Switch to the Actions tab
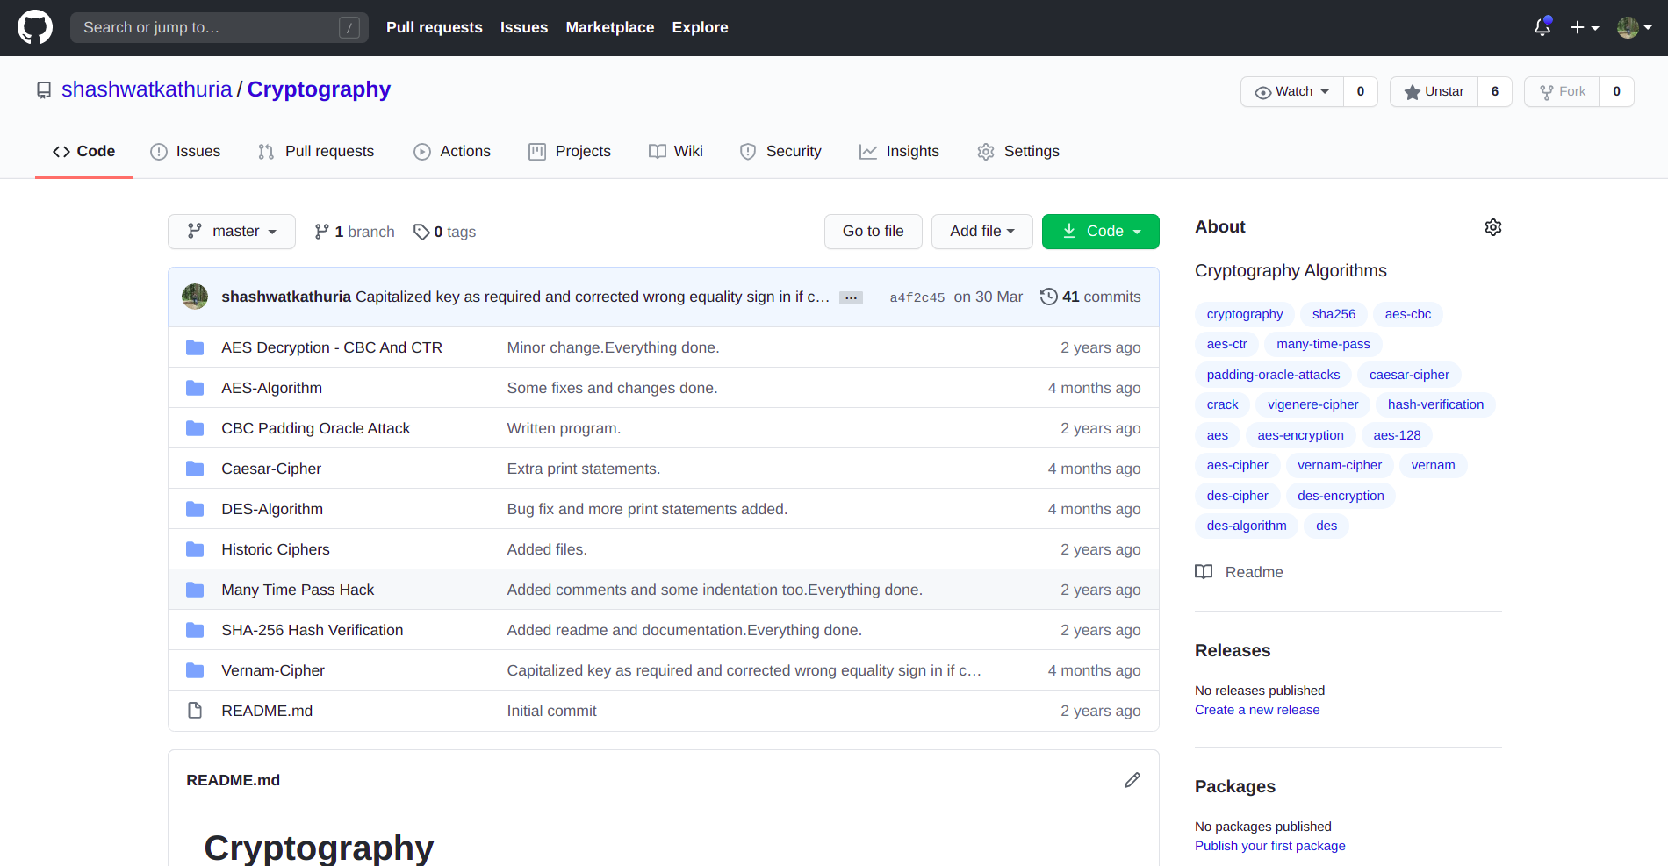1668x866 pixels. tap(452, 152)
